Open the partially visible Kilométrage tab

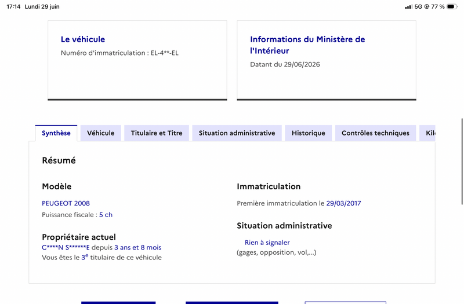[x=427, y=133]
